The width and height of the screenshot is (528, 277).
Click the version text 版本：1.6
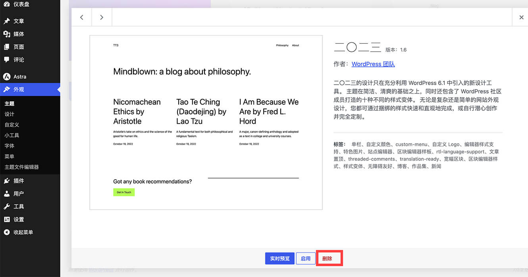[x=396, y=50]
